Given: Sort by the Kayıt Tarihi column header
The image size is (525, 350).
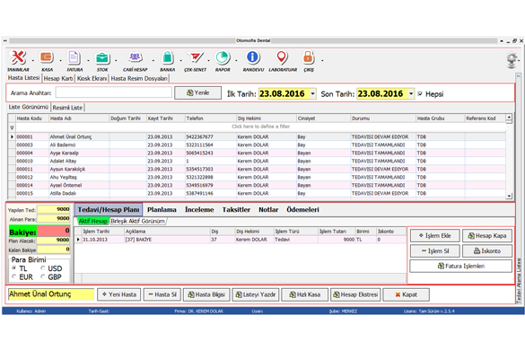Looking at the screenshot, I should point(165,118).
